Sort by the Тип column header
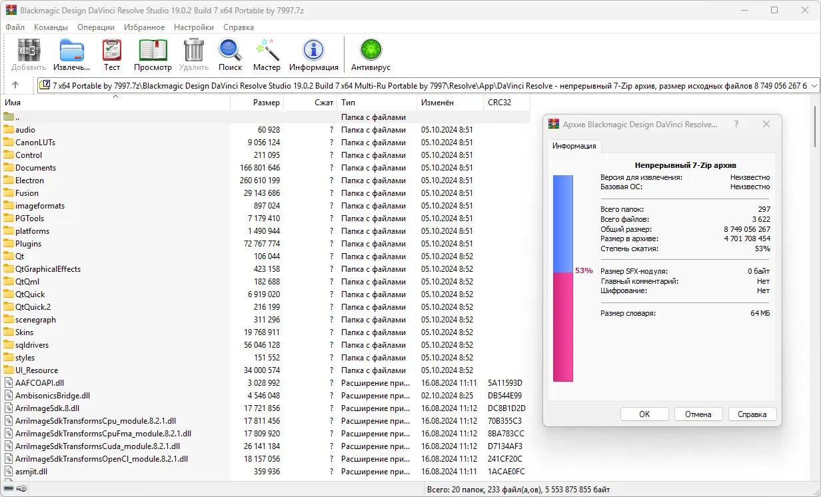 point(377,103)
